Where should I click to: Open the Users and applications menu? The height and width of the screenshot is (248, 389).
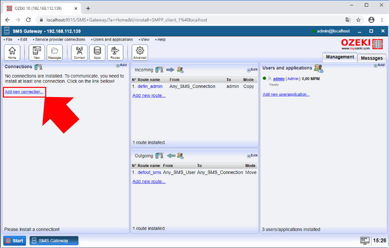point(113,40)
